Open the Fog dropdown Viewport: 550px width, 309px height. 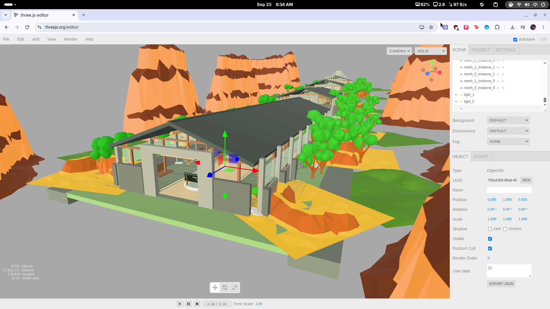pyautogui.click(x=508, y=142)
